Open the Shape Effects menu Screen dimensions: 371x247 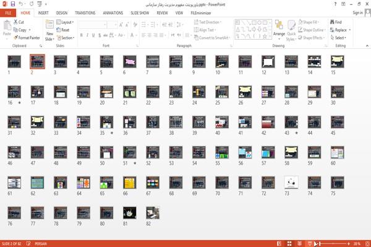(x=311, y=38)
